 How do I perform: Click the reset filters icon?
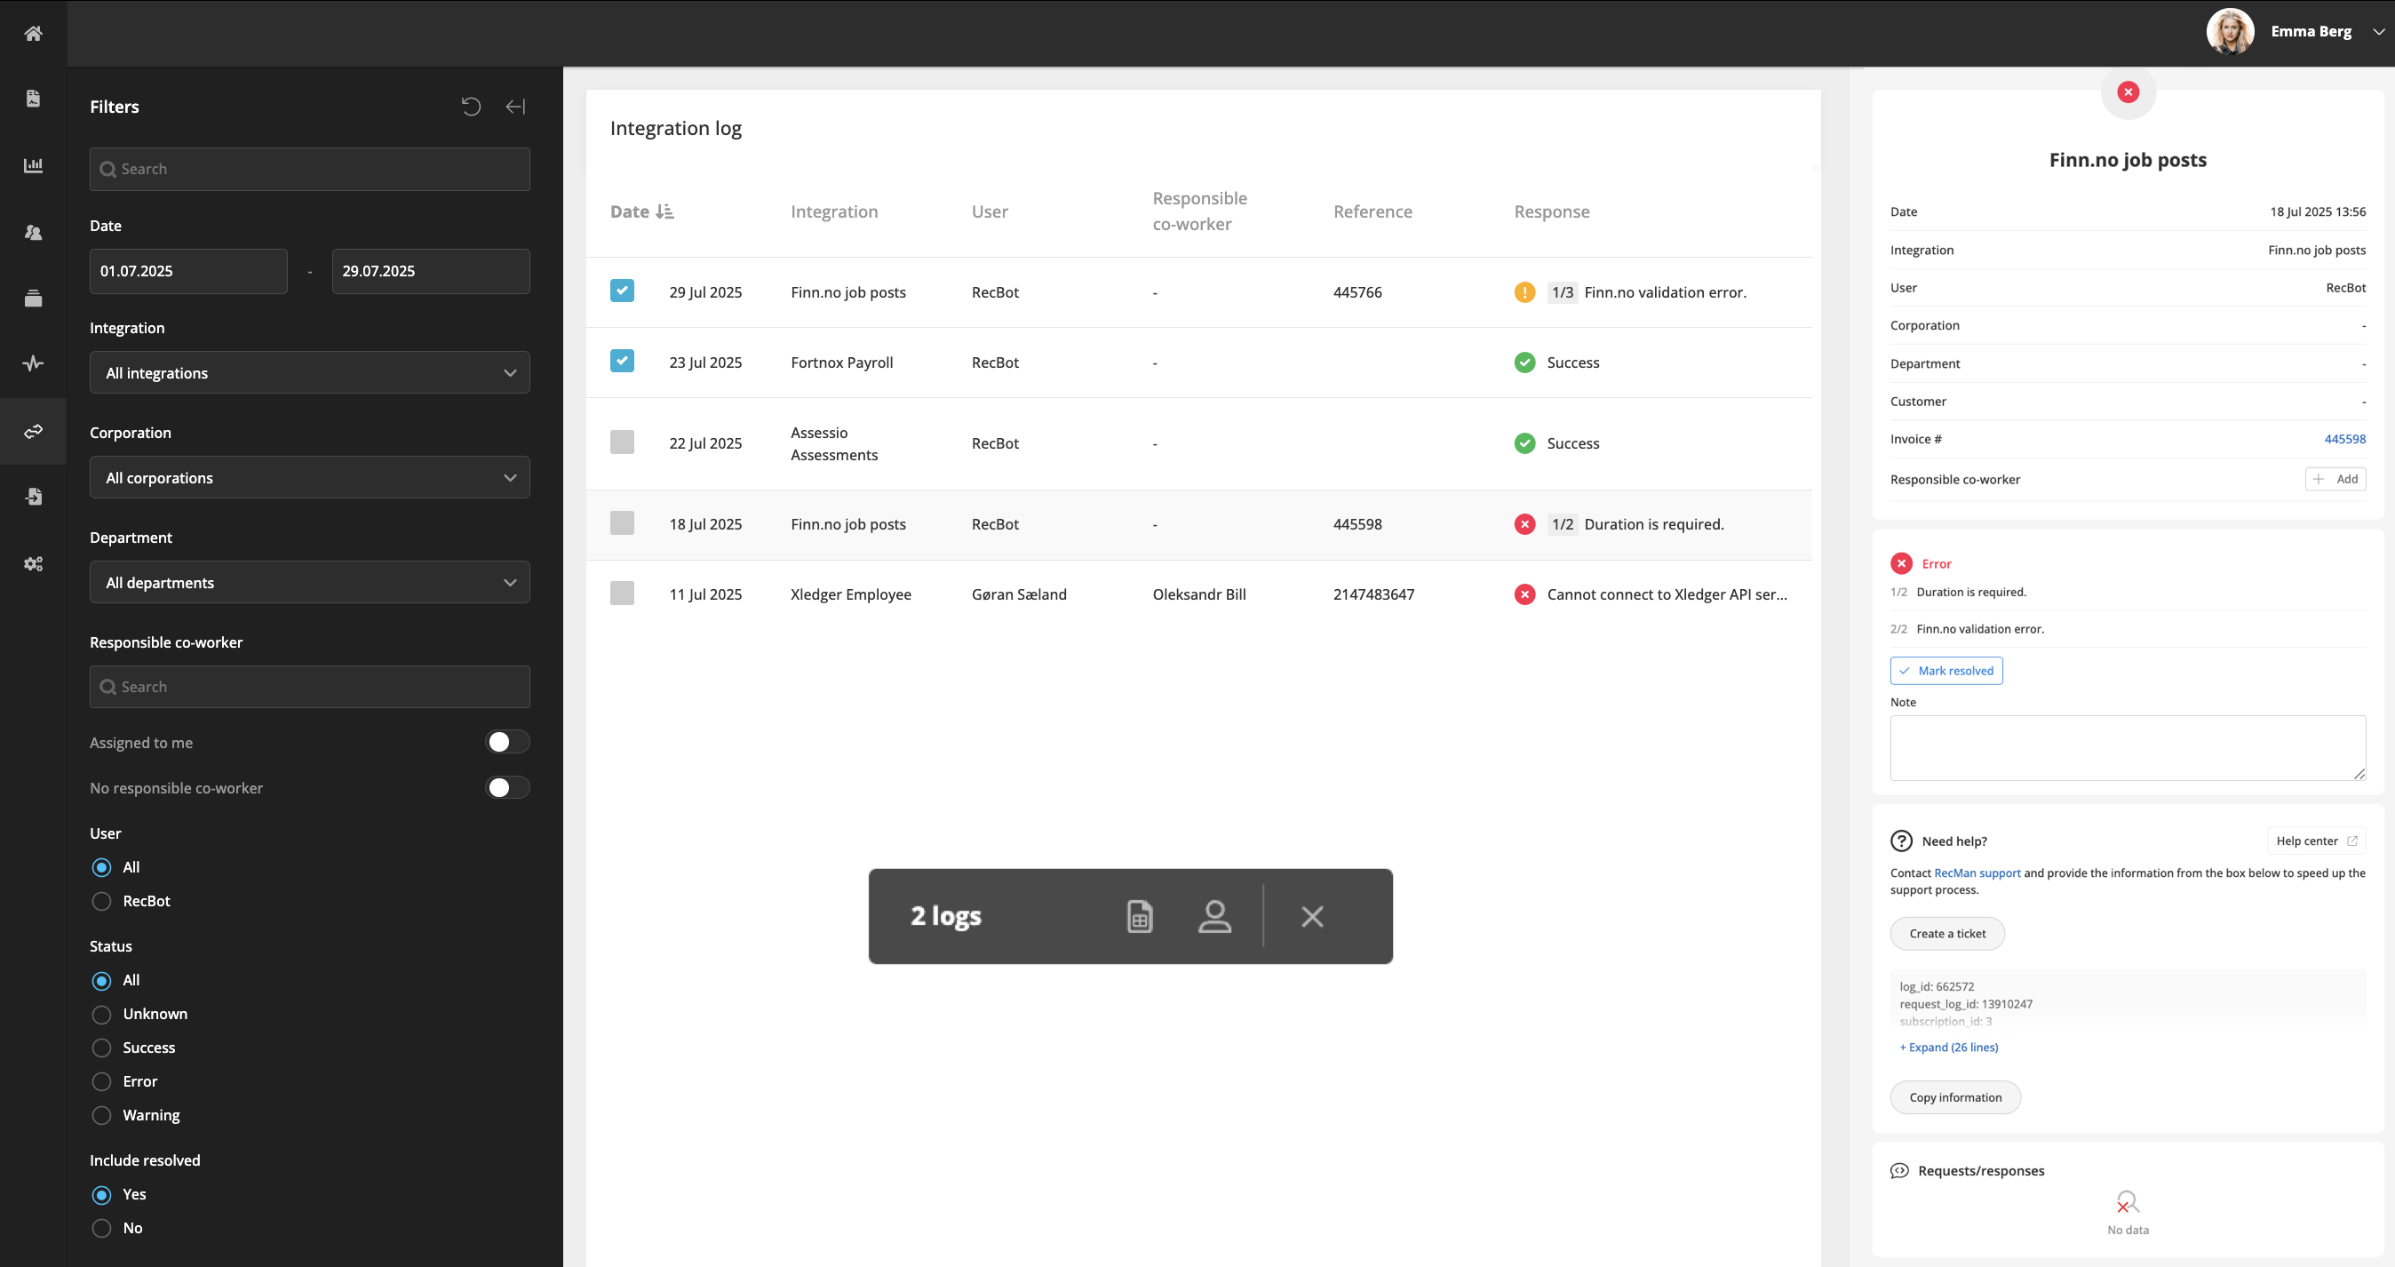[472, 107]
